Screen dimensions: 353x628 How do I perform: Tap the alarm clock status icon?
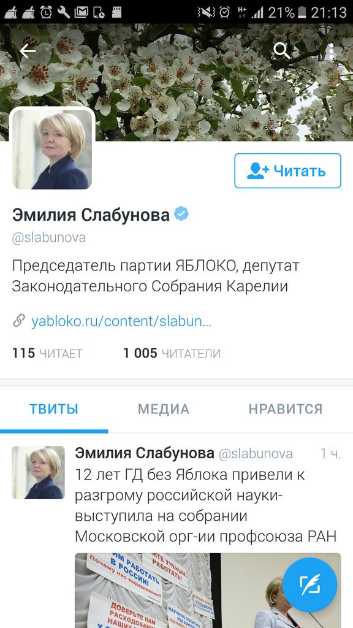point(47,12)
